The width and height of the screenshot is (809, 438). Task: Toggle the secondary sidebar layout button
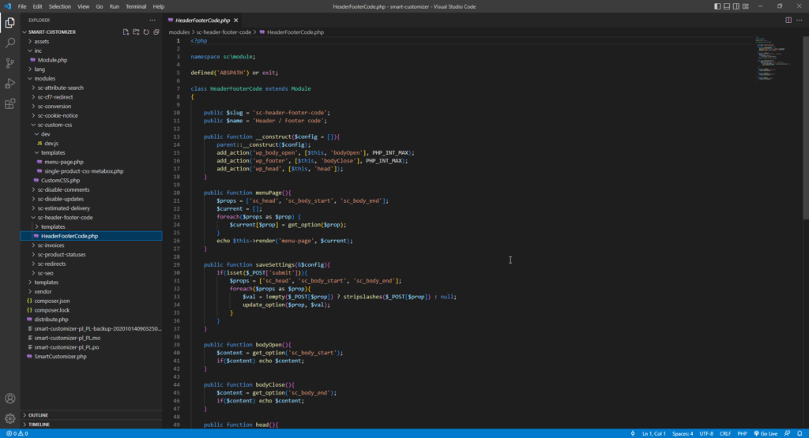pos(736,6)
